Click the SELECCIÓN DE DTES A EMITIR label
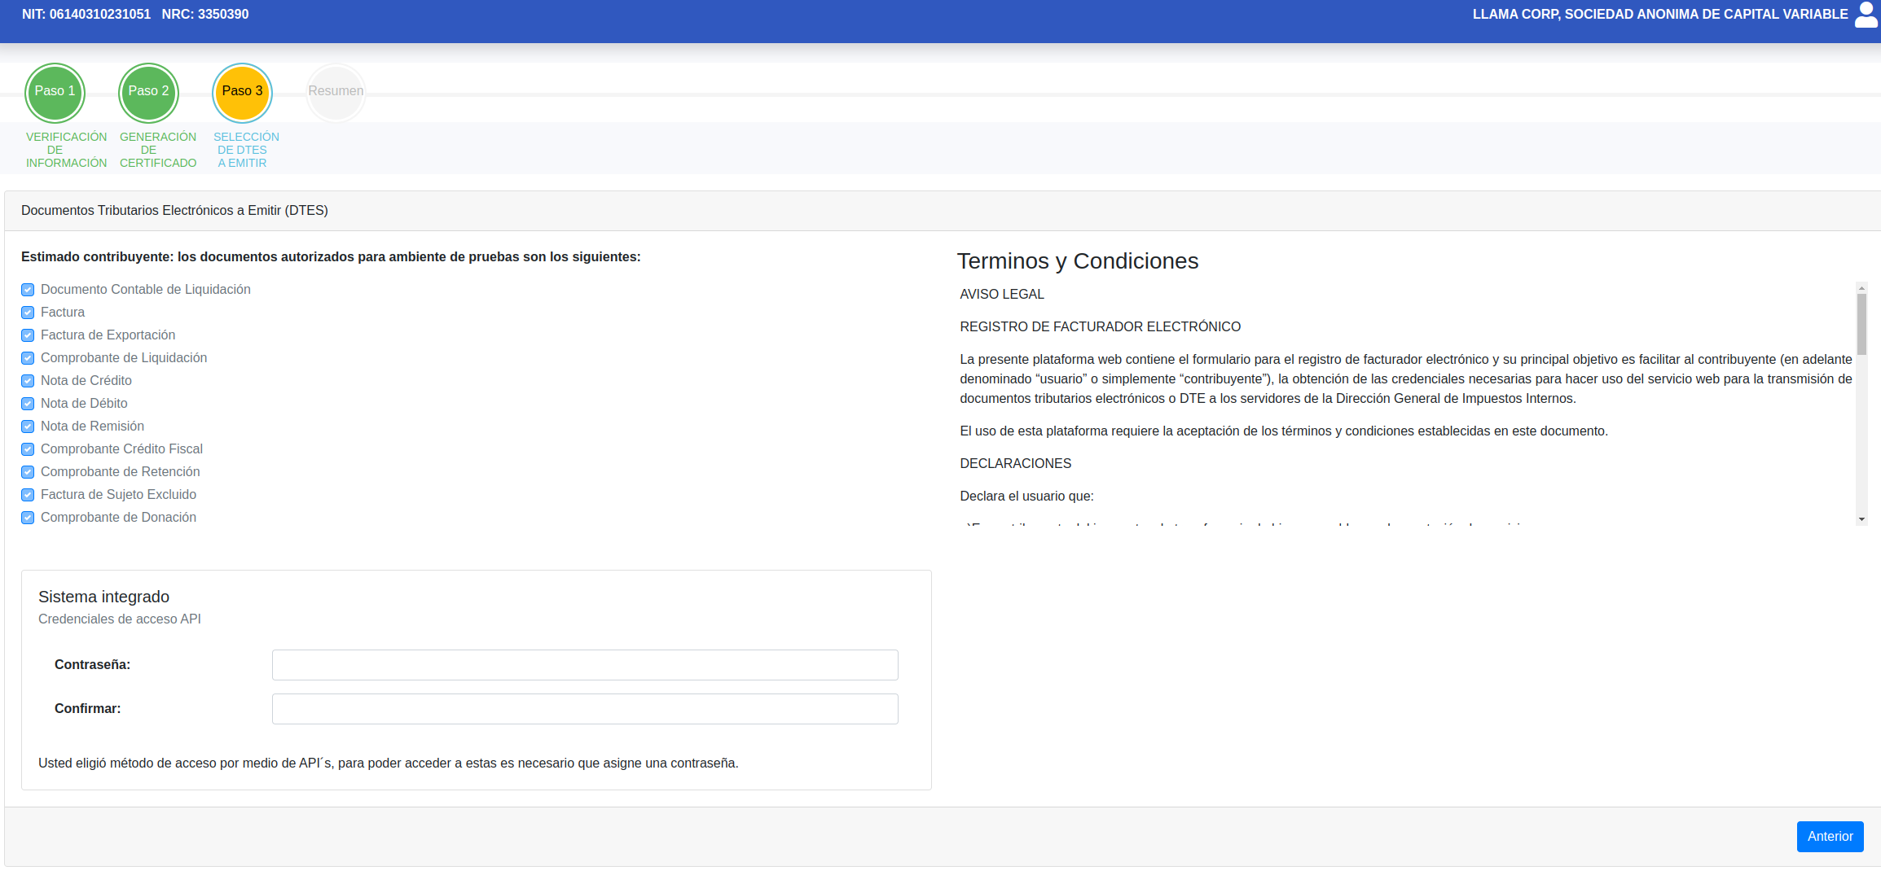 click(x=246, y=150)
